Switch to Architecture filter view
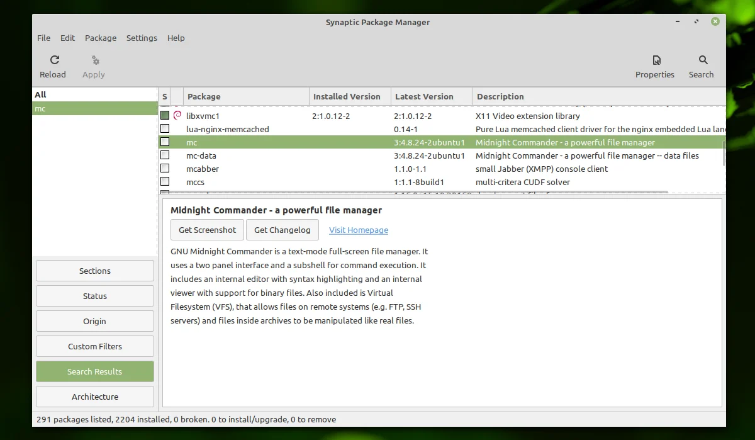755x440 pixels. 95,397
